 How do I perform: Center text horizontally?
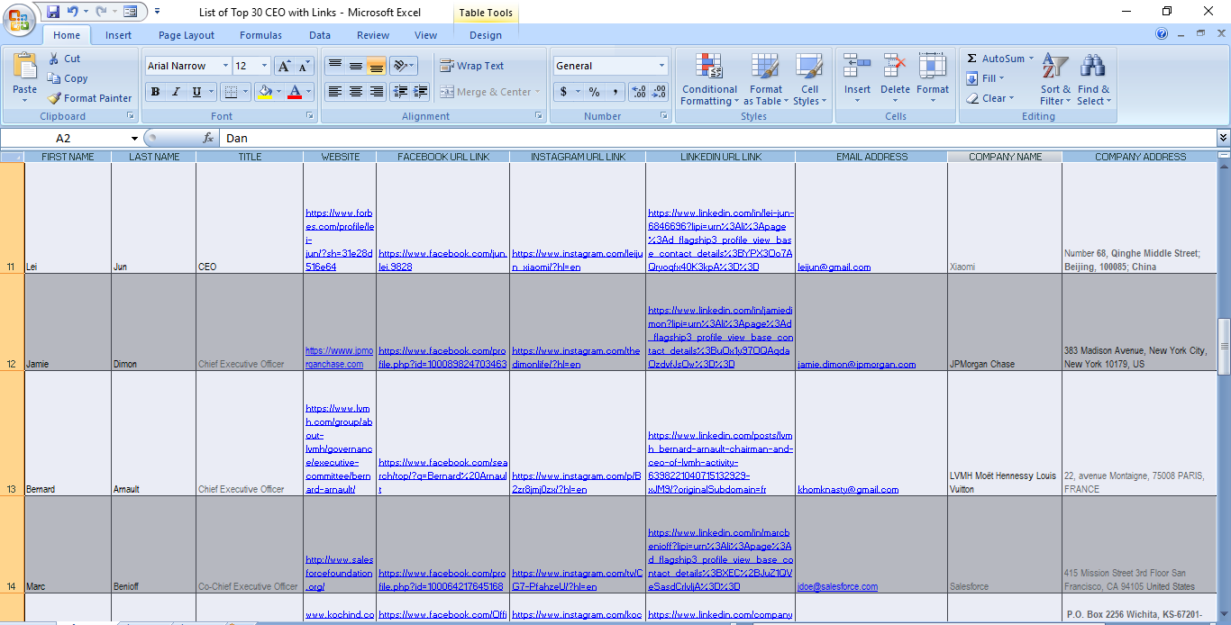click(356, 92)
